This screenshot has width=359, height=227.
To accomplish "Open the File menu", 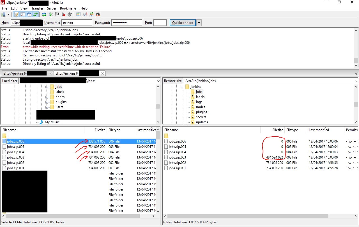I will (x=4, y=8).
